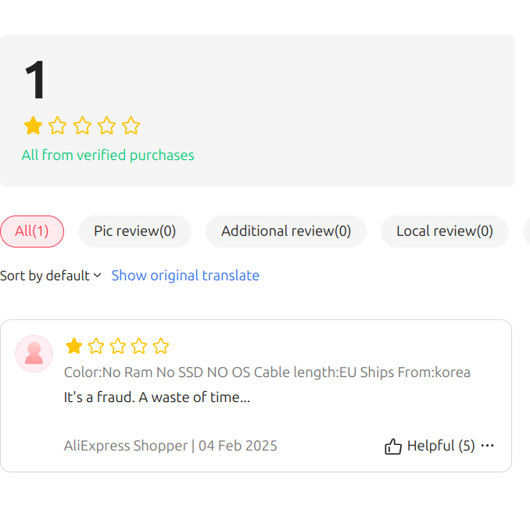Click the fifth empty star in summary rating
Screen dimensions: 530x520
click(131, 126)
